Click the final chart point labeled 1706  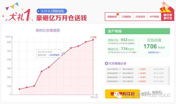(x=93, y=40)
